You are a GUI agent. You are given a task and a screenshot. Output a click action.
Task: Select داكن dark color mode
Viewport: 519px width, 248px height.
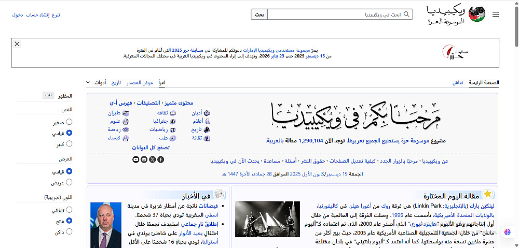pyautogui.click(x=69, y=231)
